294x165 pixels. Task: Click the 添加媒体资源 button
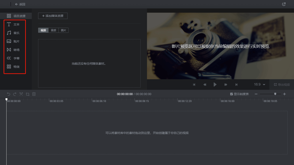(x=53, y=16)
